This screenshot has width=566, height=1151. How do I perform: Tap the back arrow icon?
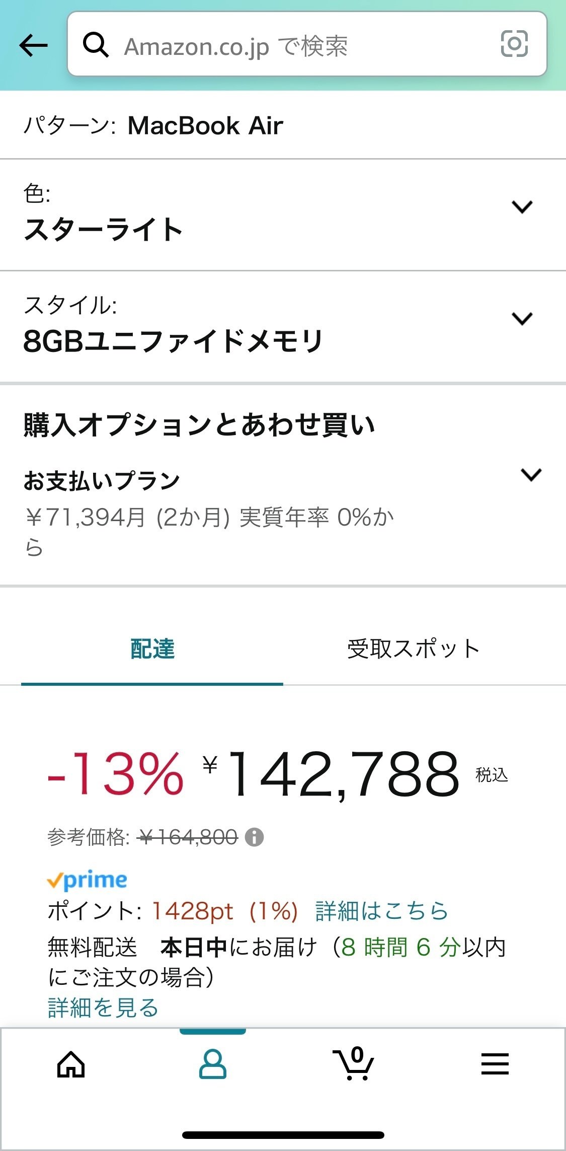(33, 46)
